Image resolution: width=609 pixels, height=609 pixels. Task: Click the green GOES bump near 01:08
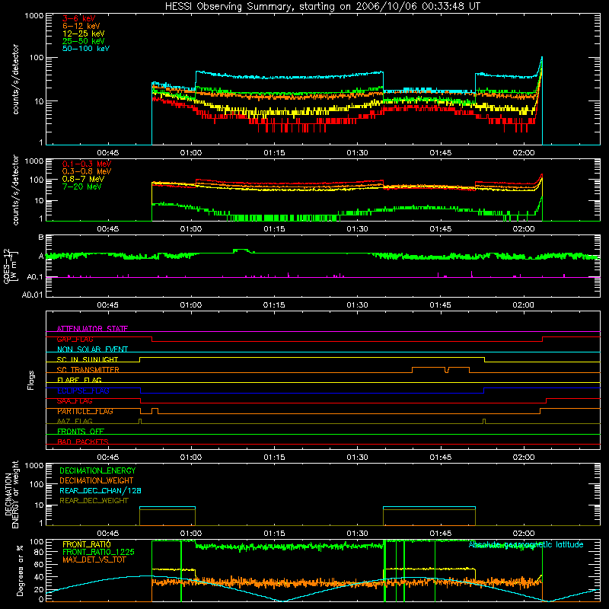coord(241,250)
